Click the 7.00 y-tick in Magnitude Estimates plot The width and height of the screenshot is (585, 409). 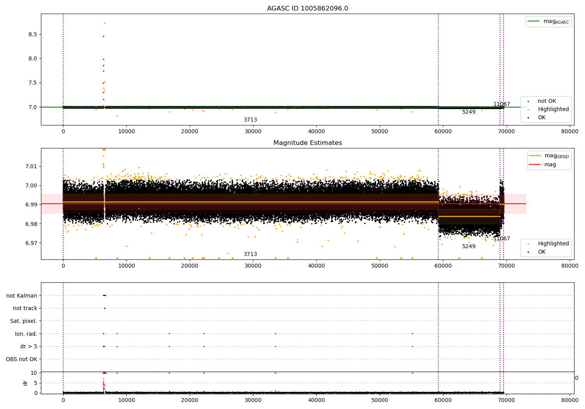(31, 186)
